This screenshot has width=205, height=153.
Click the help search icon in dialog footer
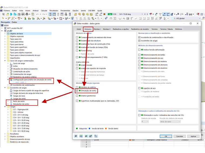(76, 136)
